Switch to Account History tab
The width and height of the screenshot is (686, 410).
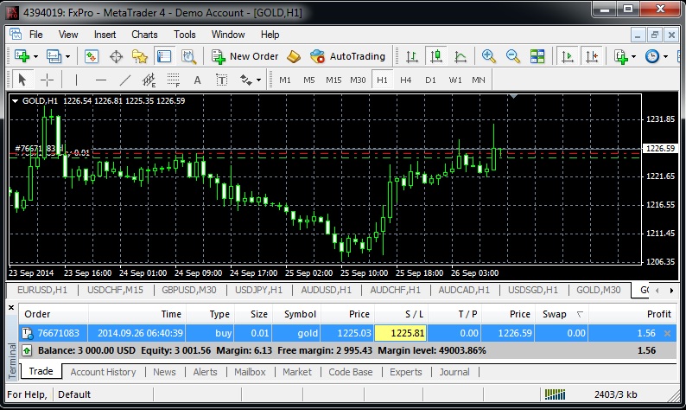pos(103,372)
